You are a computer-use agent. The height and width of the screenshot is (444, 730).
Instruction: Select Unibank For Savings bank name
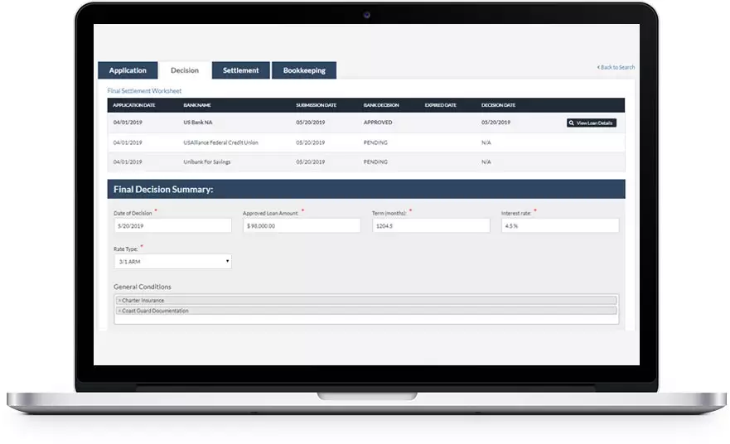click(x=206, y=162)
